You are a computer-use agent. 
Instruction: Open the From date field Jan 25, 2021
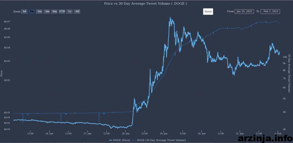tap(244, 11)
